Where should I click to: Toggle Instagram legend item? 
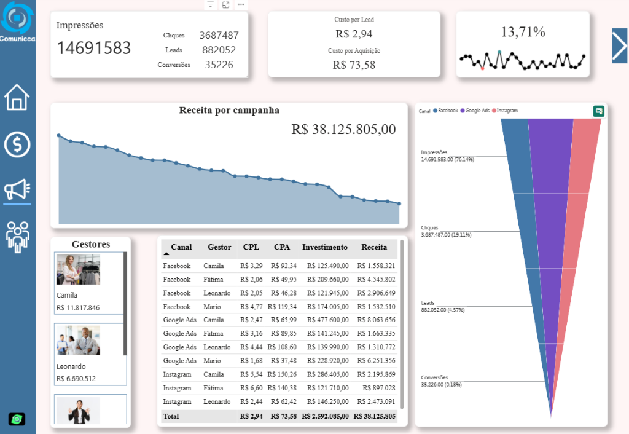(506, 111)
